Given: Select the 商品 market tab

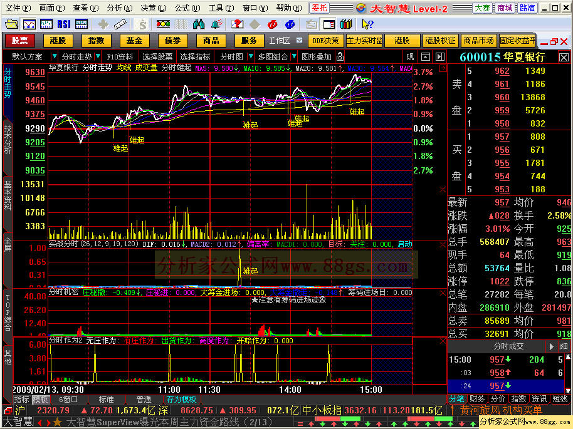Looking at the screenshot, I should point(211,41).
